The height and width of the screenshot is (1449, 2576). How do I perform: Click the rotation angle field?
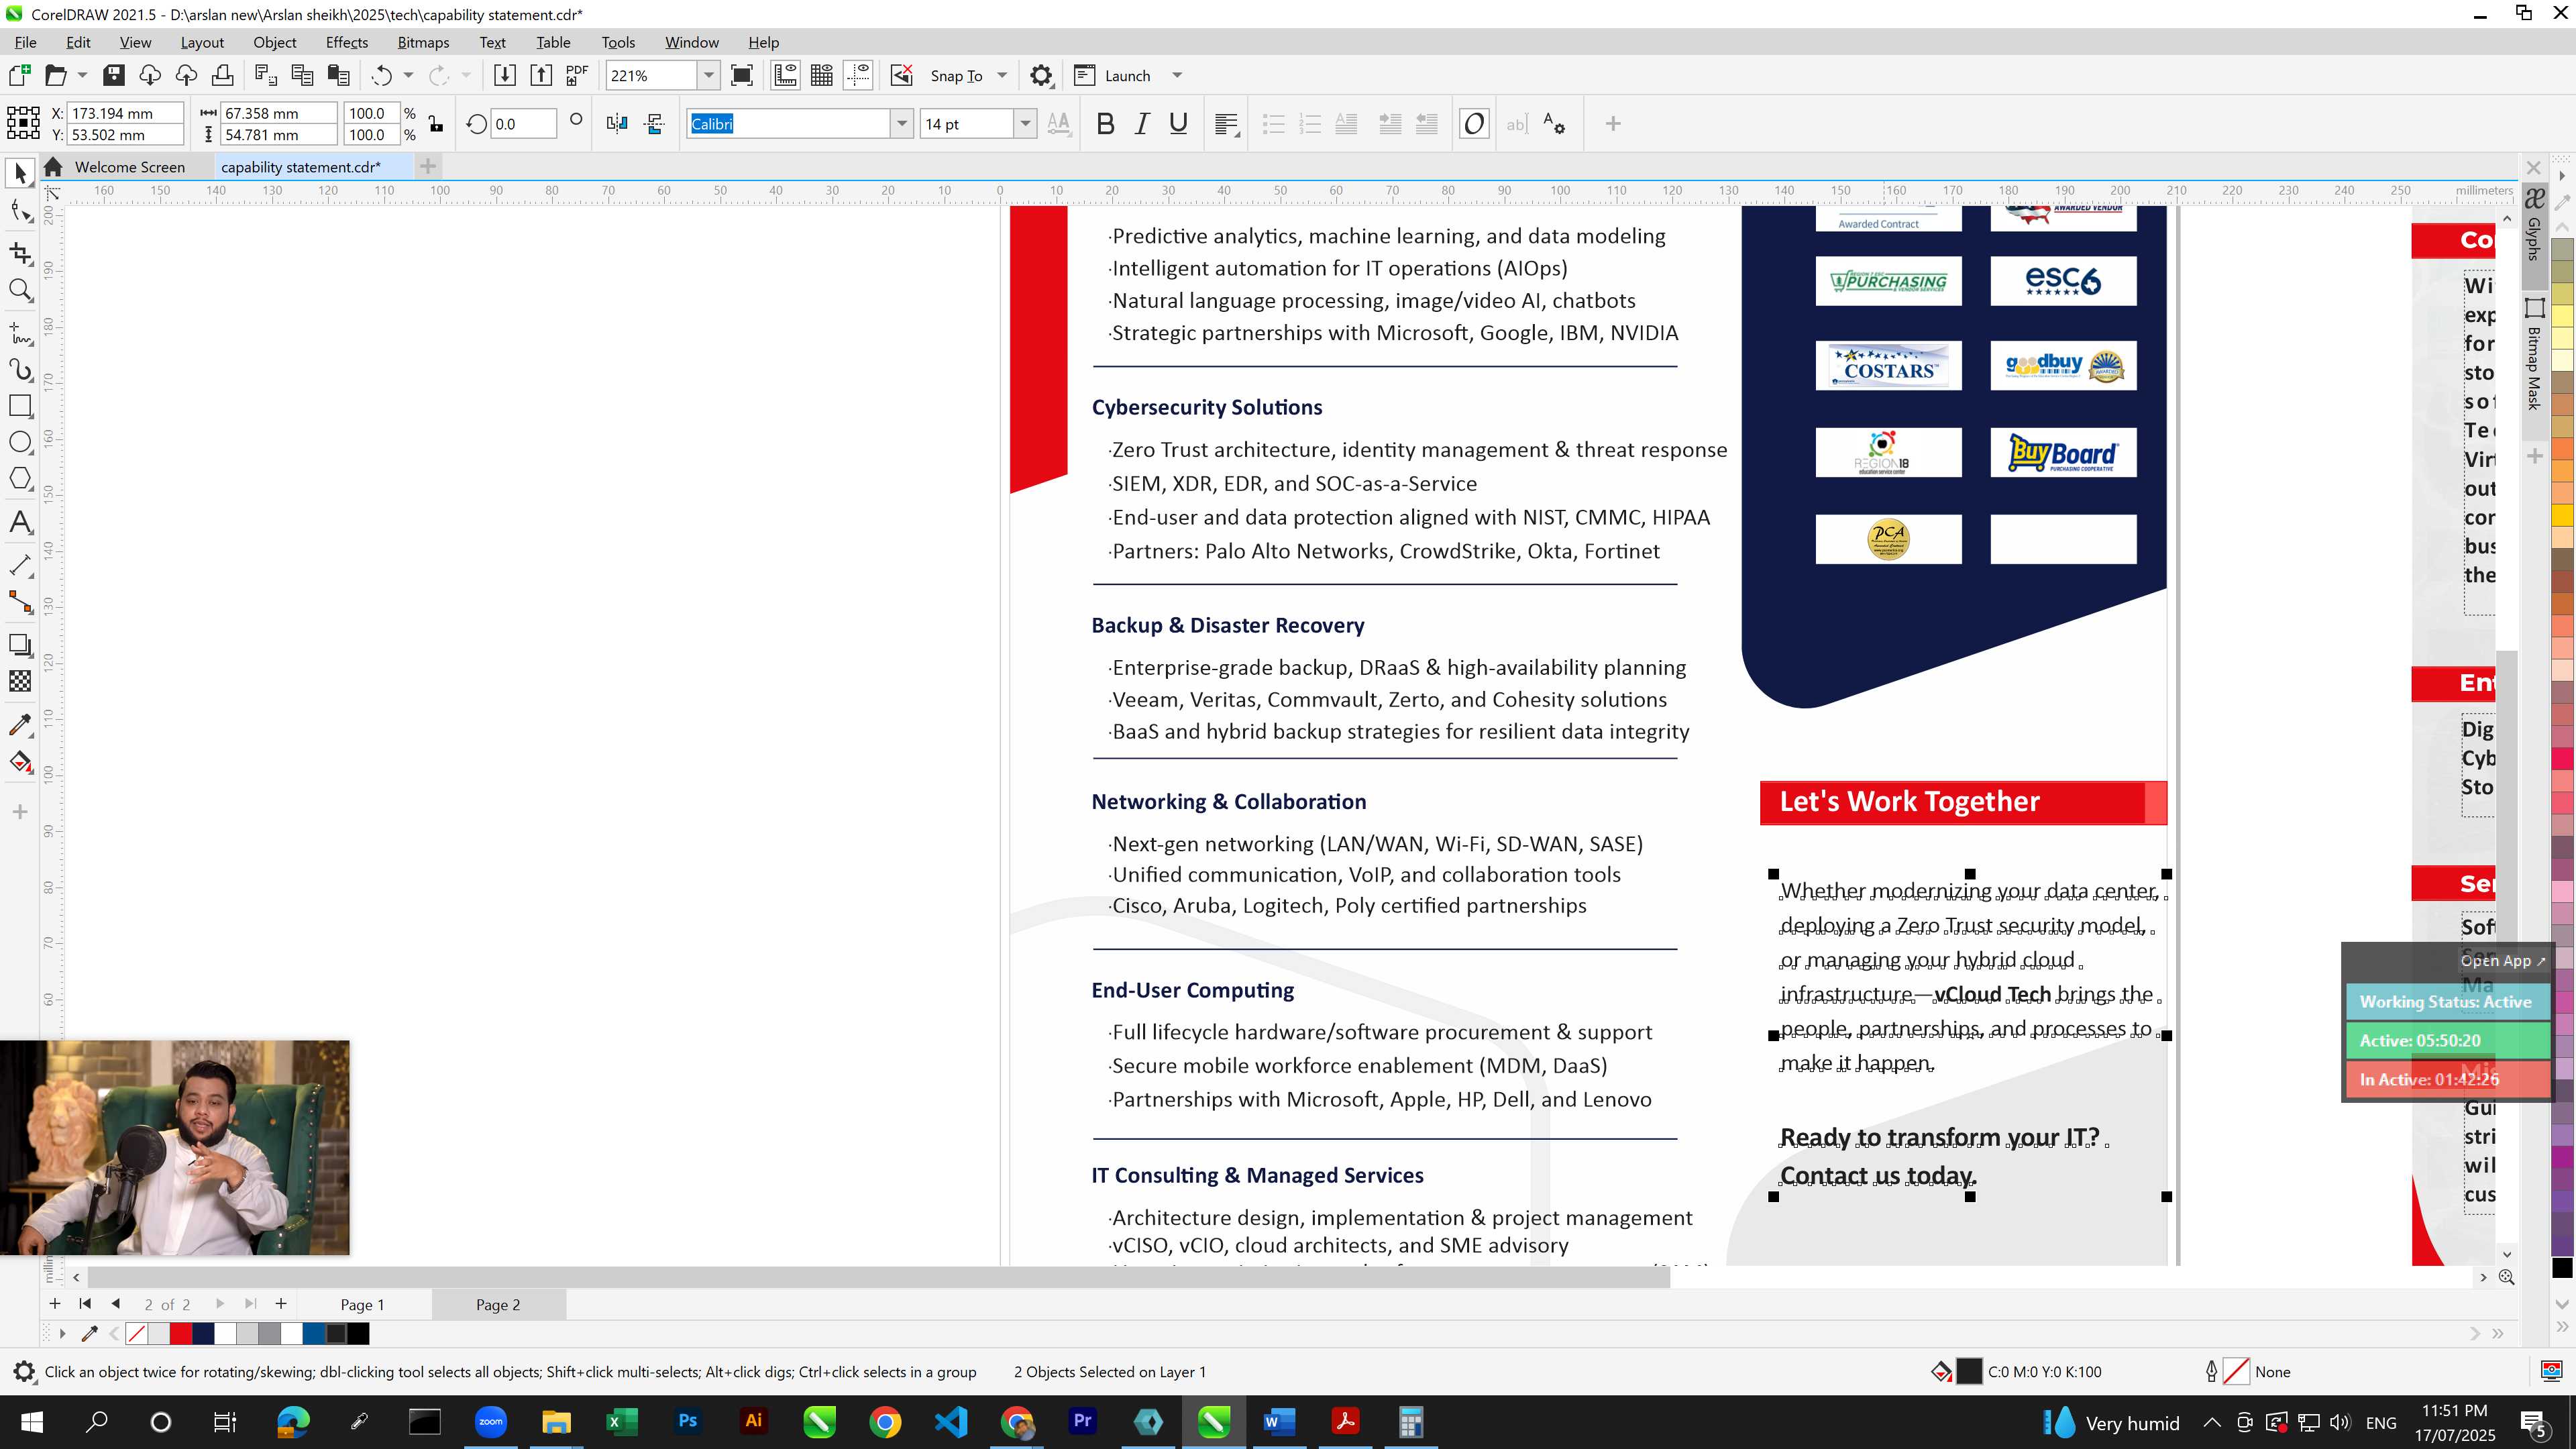(x=524, y=124)
